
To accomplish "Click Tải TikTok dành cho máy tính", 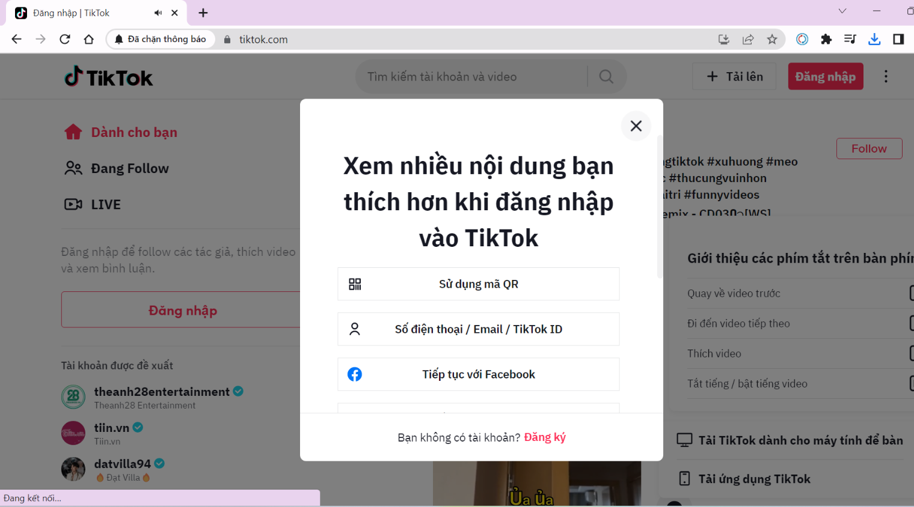I will coord(790,440).
